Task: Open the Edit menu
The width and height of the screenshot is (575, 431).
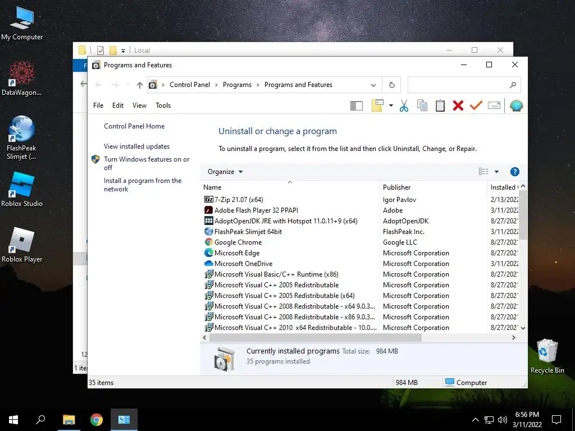Action: point(118,106)
